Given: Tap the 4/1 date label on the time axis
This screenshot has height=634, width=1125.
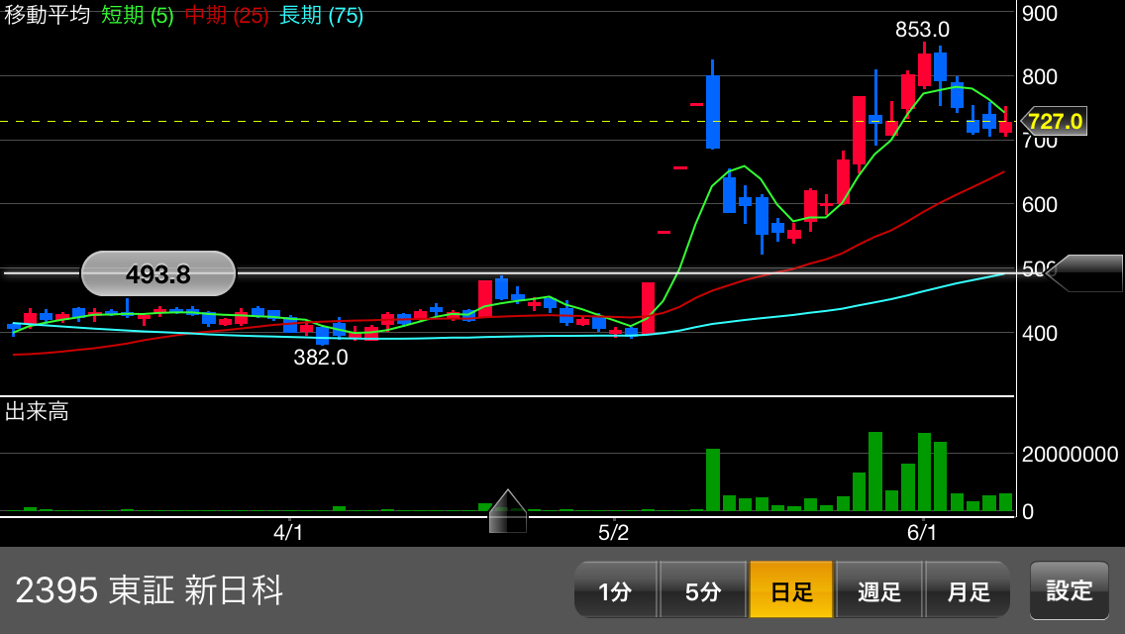Looking at the screenshot, I should coord(288,533).
